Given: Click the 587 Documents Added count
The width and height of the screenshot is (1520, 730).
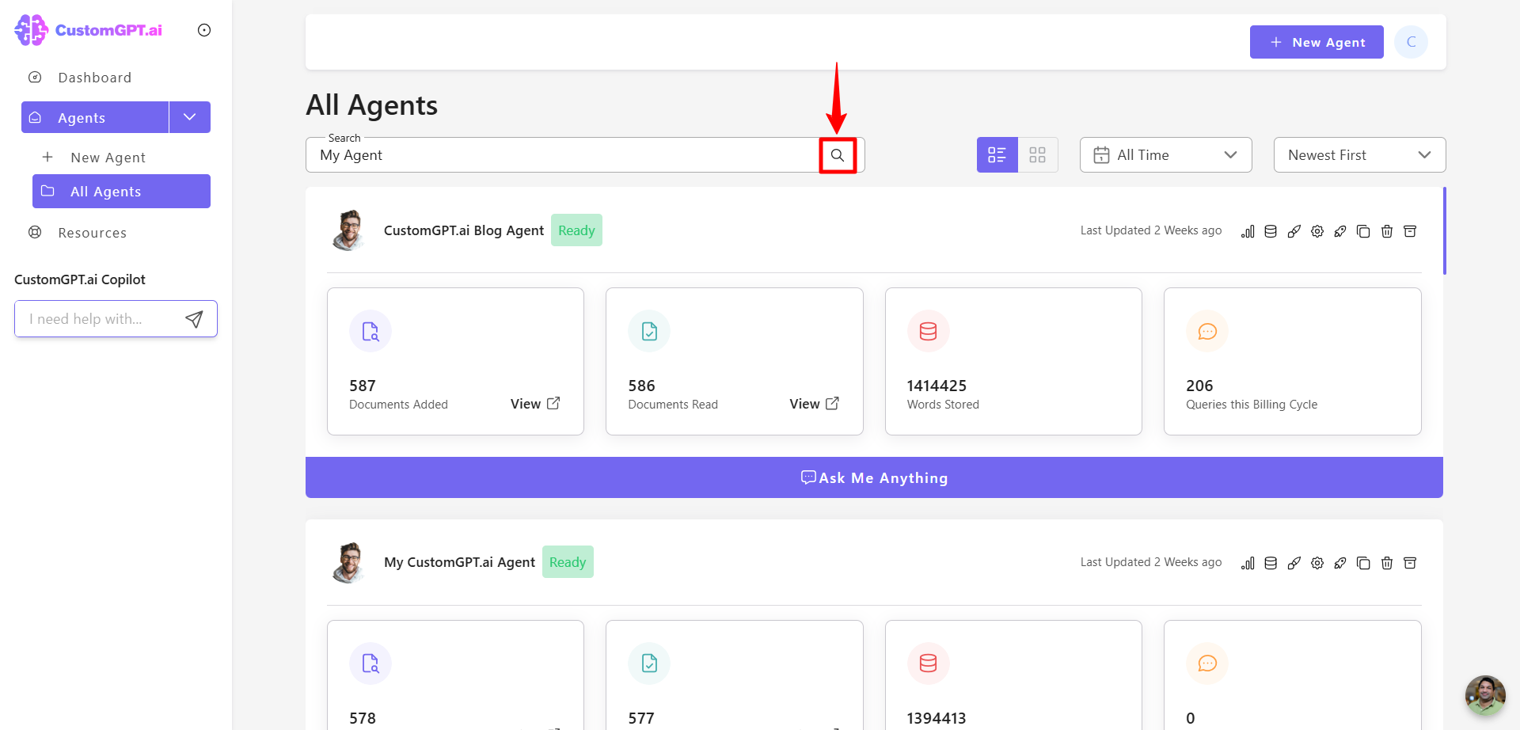Looking at the screenshot, I should click(x=363, y=386).
